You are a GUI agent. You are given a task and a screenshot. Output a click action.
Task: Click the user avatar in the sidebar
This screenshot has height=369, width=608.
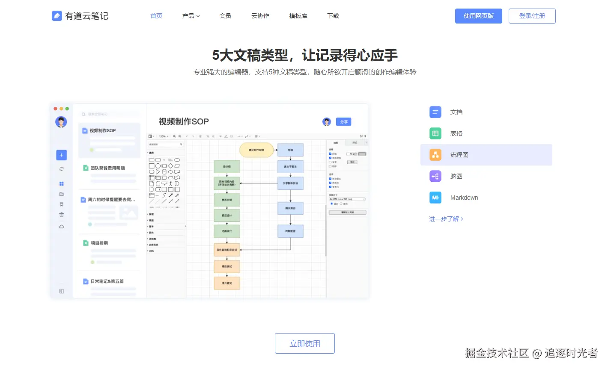(x=61, y=122)
